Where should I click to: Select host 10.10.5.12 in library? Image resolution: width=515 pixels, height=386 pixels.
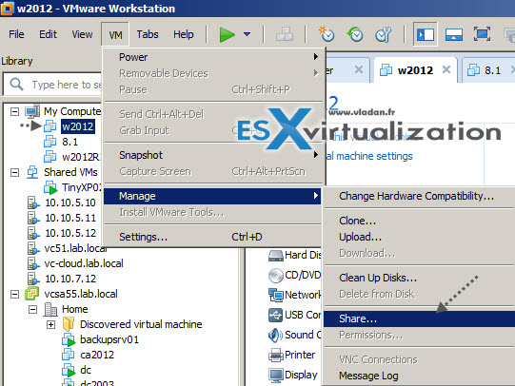(x=70, y=233)
